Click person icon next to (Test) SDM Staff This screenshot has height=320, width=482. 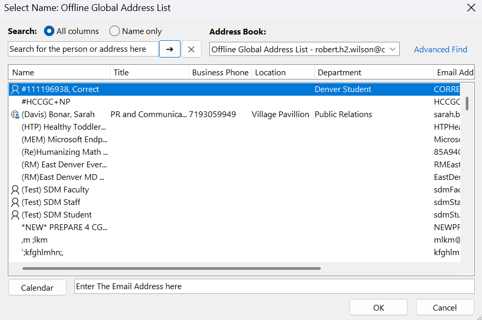tap(15, 202)
